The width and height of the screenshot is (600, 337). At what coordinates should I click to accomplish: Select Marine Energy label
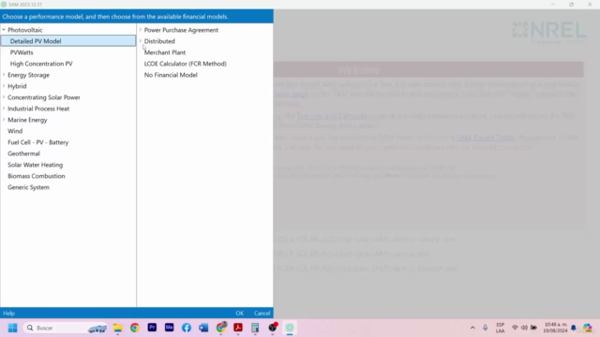(x=27, y=120)
